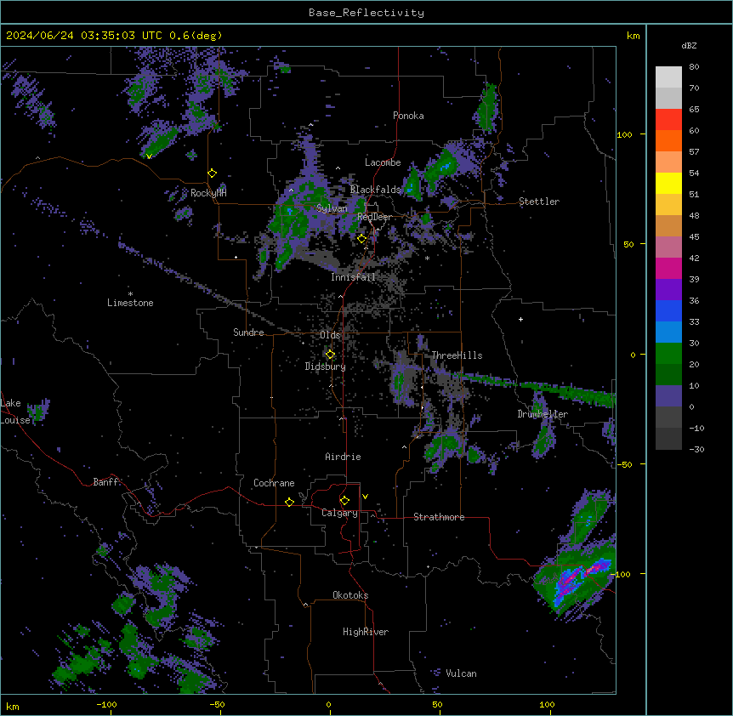Click the dBZ legend heading
Viewport: 733px width, 716px height.
click(689, 46)
